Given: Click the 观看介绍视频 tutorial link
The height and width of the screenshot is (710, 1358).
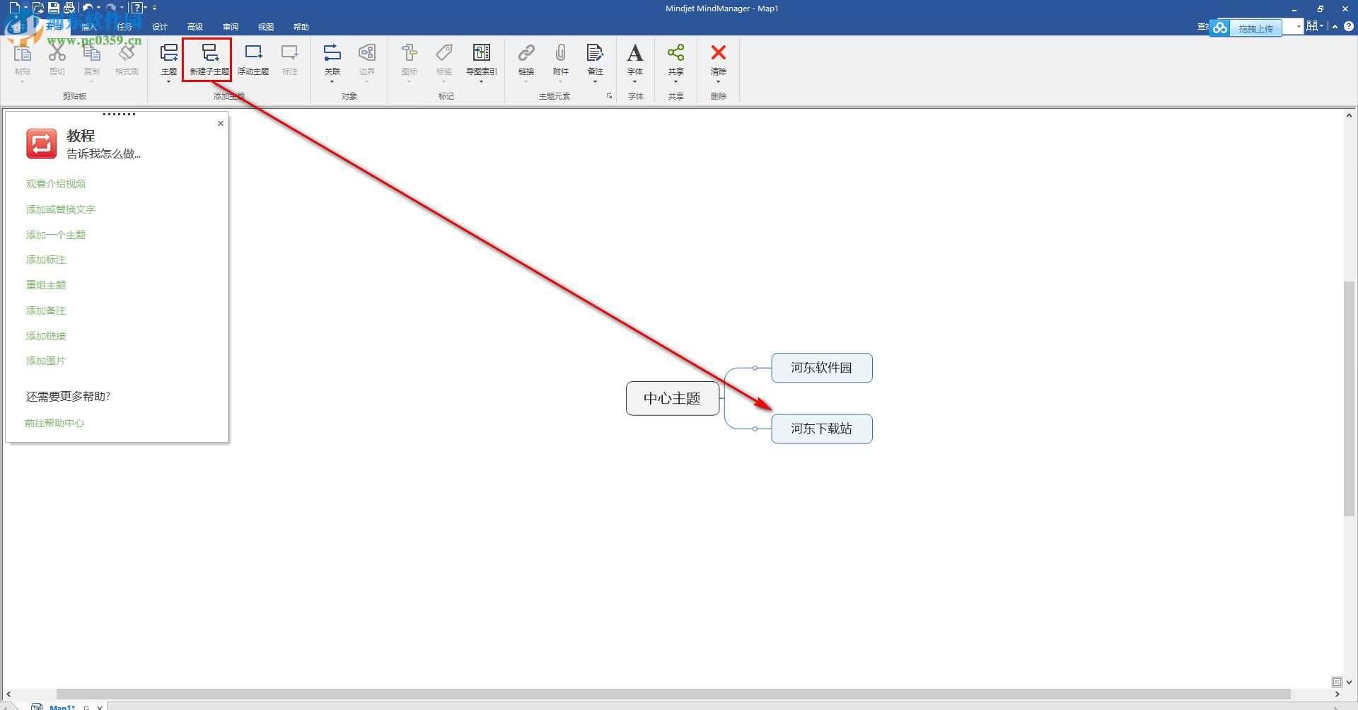Looking at the screenshot, I should coord(56,184).
